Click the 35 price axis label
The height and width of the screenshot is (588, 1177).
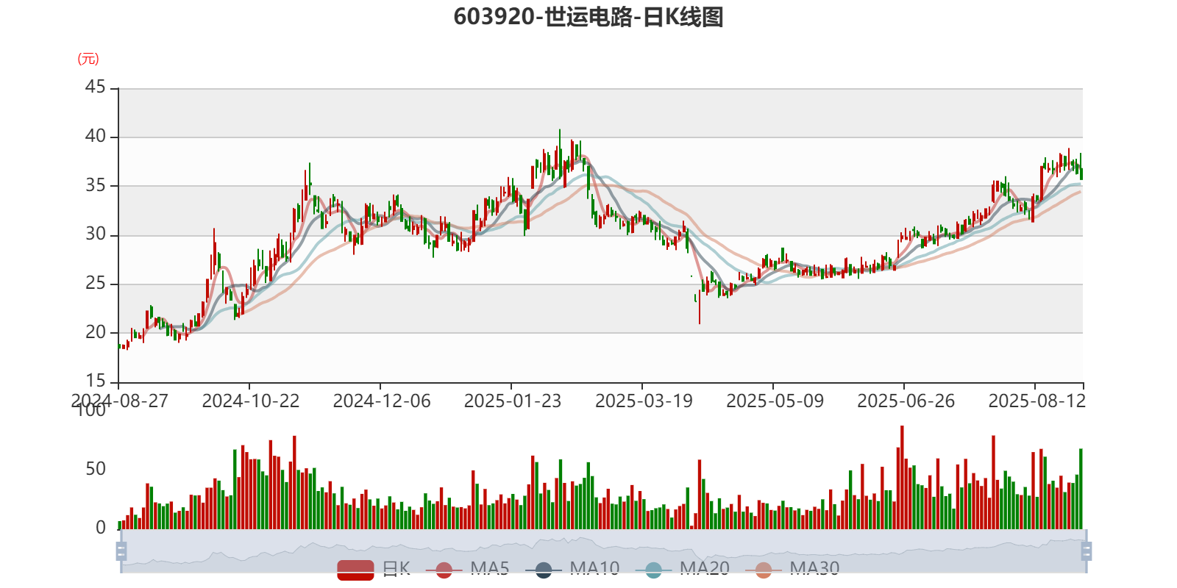click(x=96, y=185)
